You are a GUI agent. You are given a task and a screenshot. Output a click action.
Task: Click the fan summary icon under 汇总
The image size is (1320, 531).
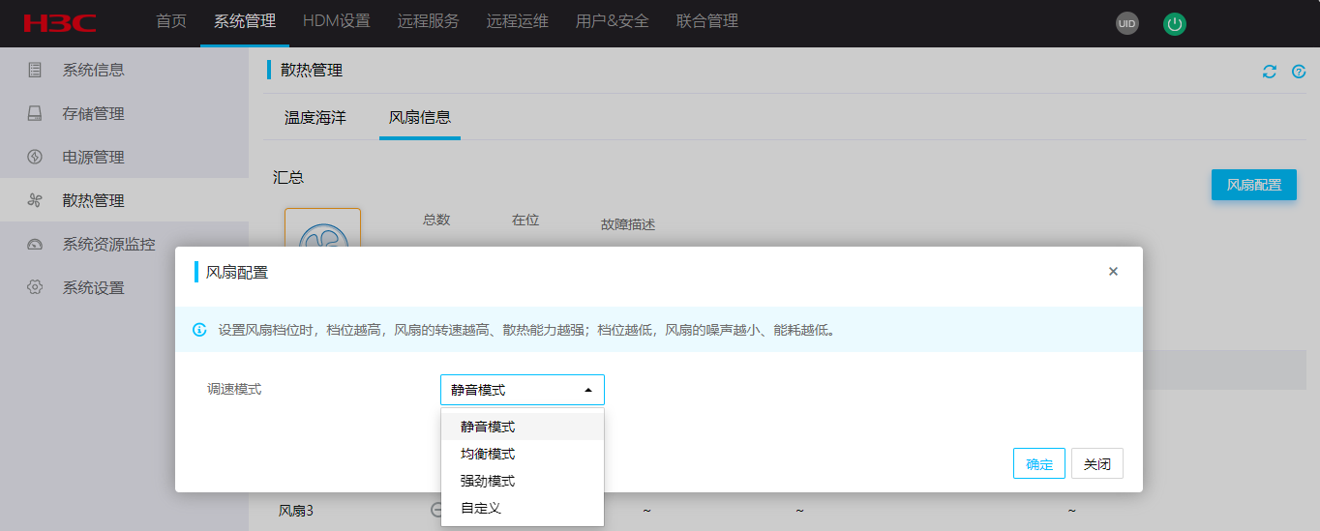click(x=322, y=228)
